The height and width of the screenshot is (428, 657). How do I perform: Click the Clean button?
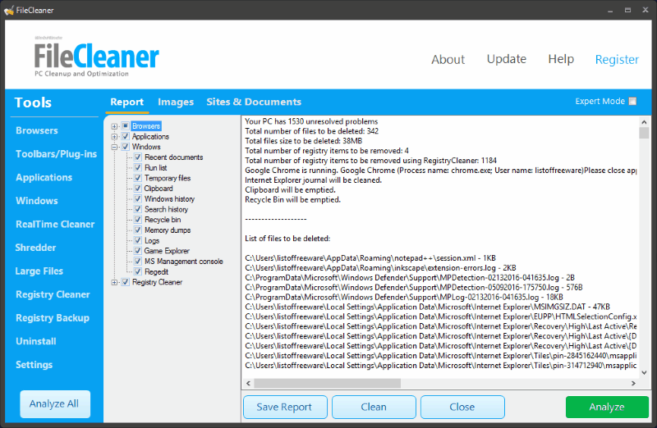[374, 407]
